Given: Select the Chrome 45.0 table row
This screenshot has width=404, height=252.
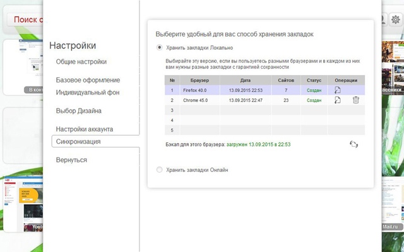Looking at the screenshot, I should tap(252, 100).
